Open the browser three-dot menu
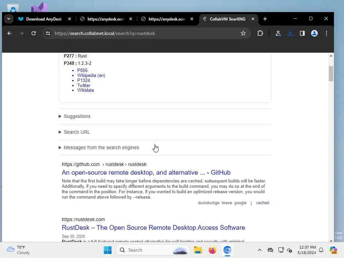The width and height of the screenshot is (344, 258). [x=327, y=33]
